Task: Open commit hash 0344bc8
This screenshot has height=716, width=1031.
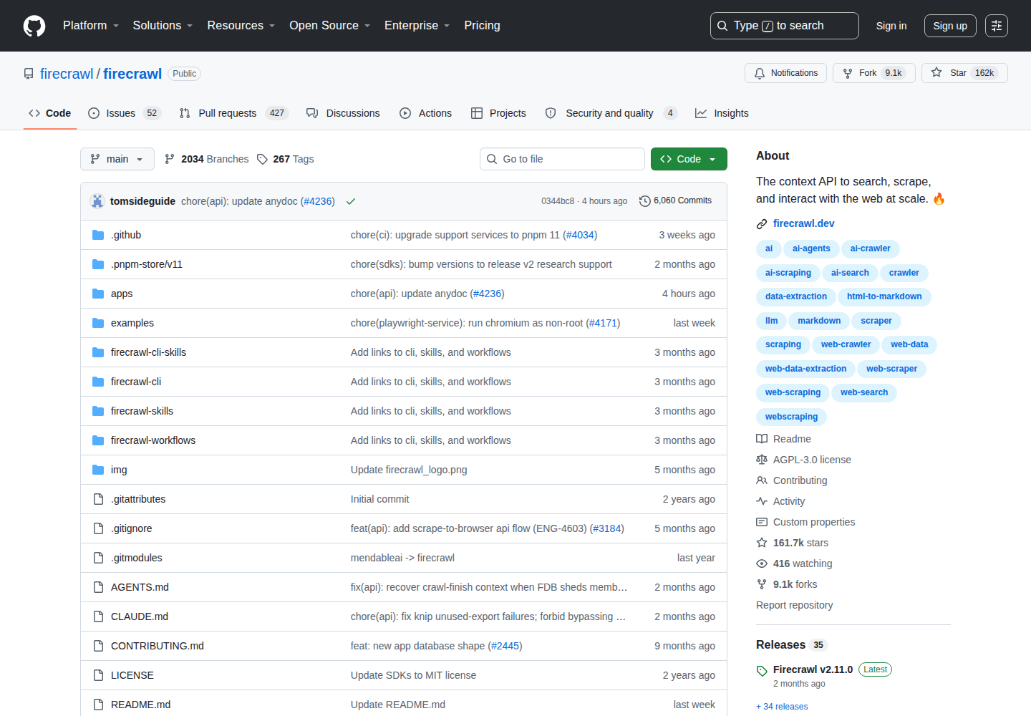Action: point(558,201)
